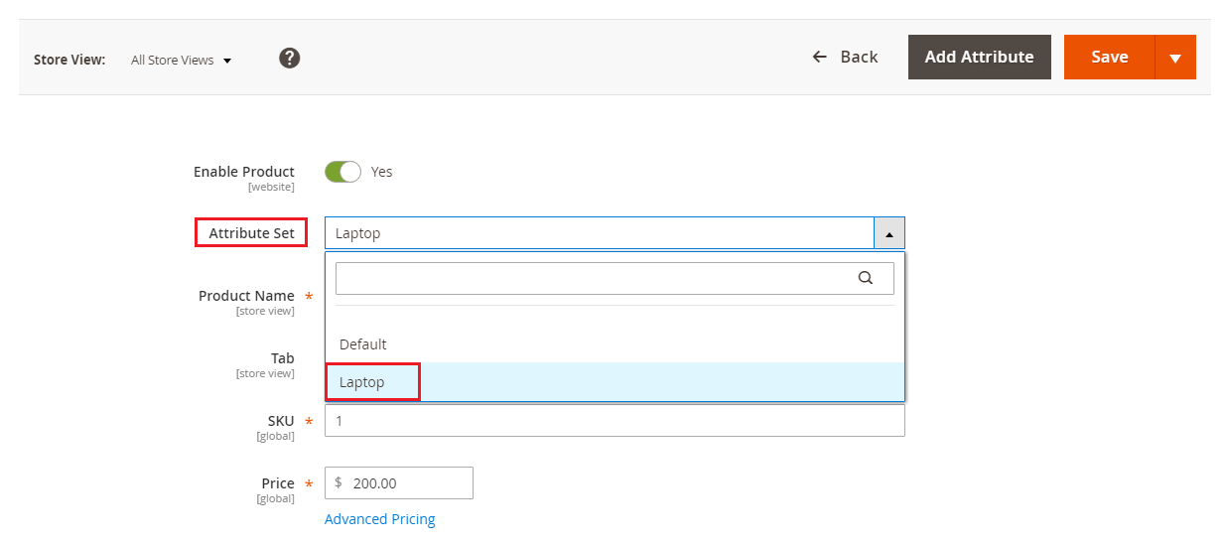Screen dimensions: 1226x546
Task: Open the Store View All Store Views dropdown
Action: (182, 60)
